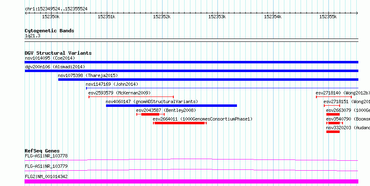The height and width of the screenshot is (186, 370).
Task: Click the 152350k ruler tick label
Action: click(x=51, y=17)
